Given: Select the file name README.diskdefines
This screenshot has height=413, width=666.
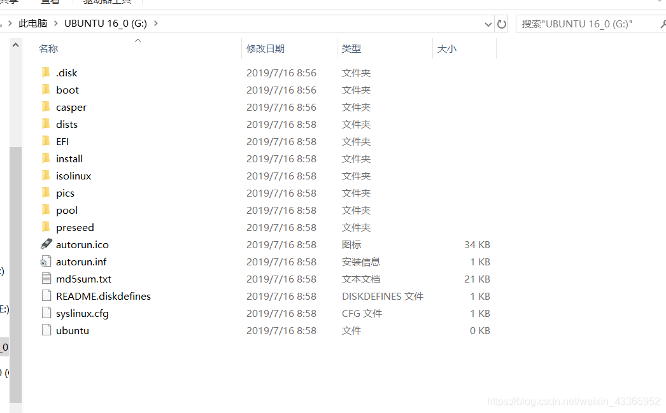Looking at the screenshot, I should (103, 297).
